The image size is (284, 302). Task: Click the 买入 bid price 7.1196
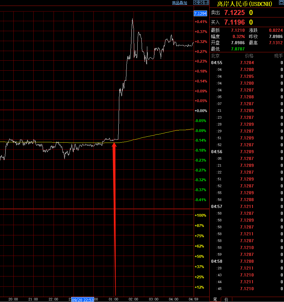[234, 22]
